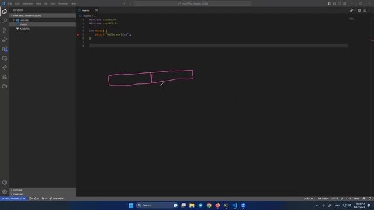Click the notifications bell in status bar
The image size is (374, 210).
(x=370, y=198)
